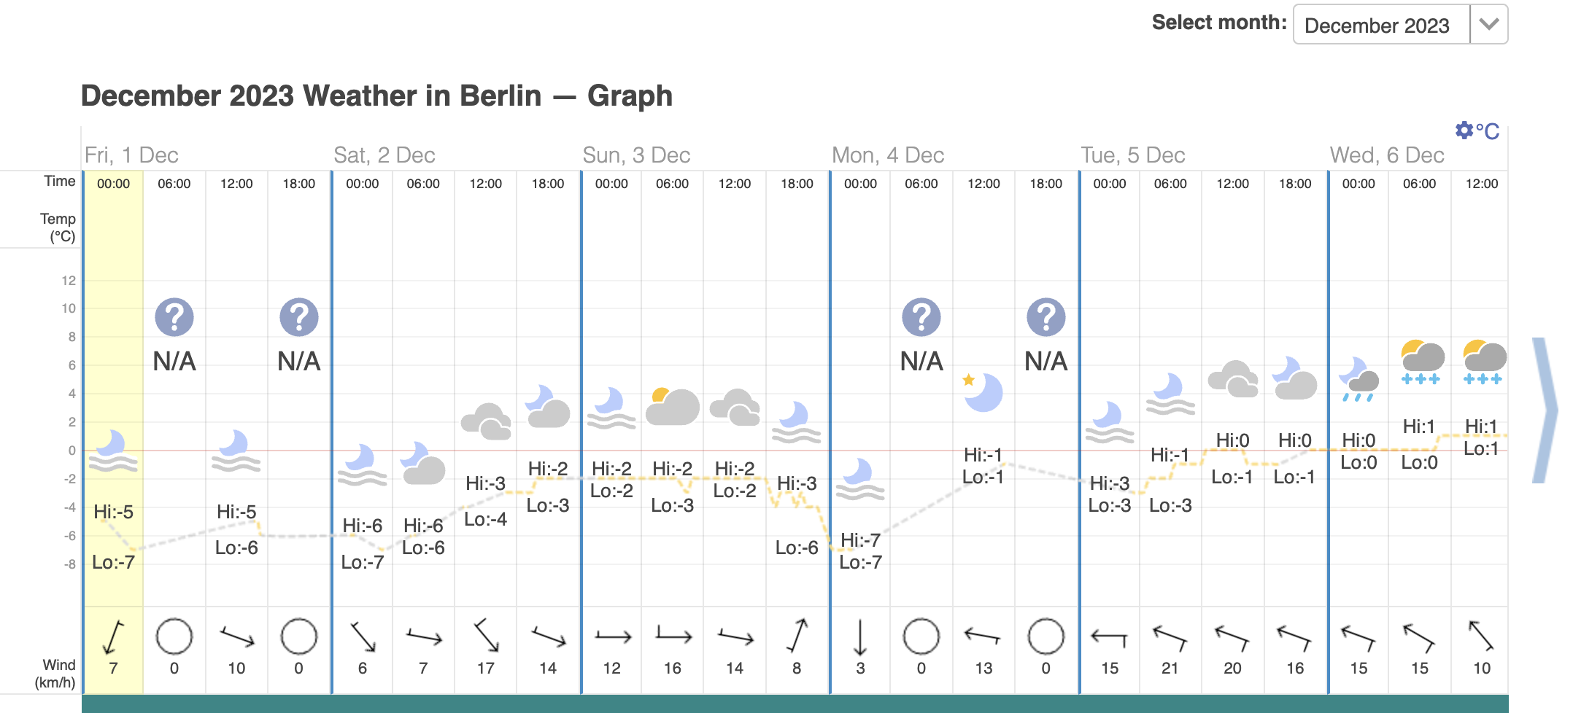Click the rain showers night icon on Wed 00:00
The width and height of the screenshot is (1573, 713).
pyautogui.click(x=1358, y=379)
